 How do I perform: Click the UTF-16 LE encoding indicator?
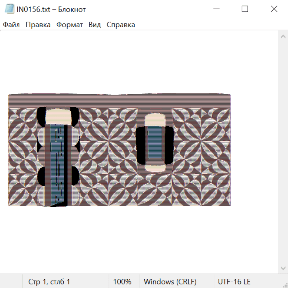(234, 282)
